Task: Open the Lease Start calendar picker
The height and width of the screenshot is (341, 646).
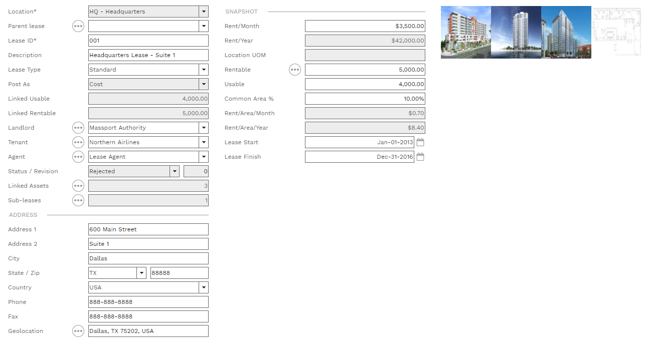Action: tap(420, 142)
